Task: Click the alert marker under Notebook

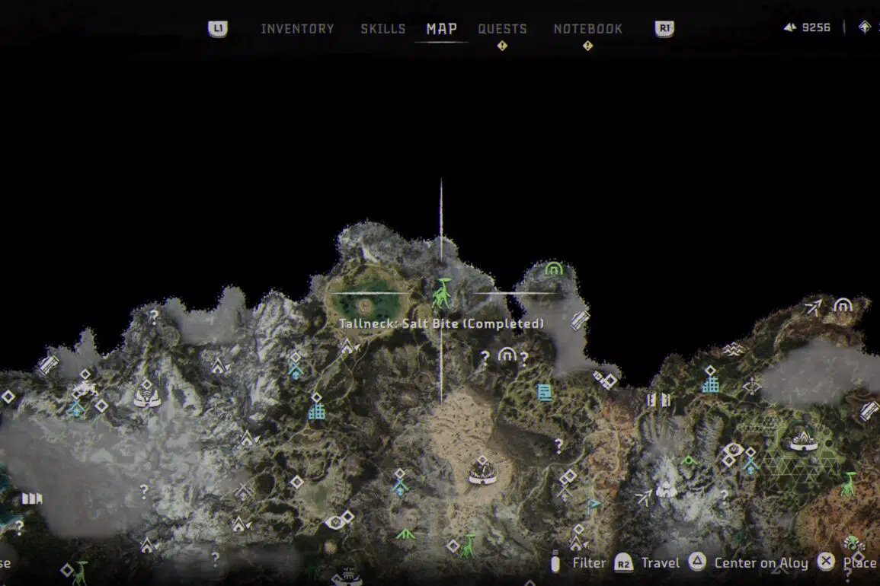Action: pos(587,46)
